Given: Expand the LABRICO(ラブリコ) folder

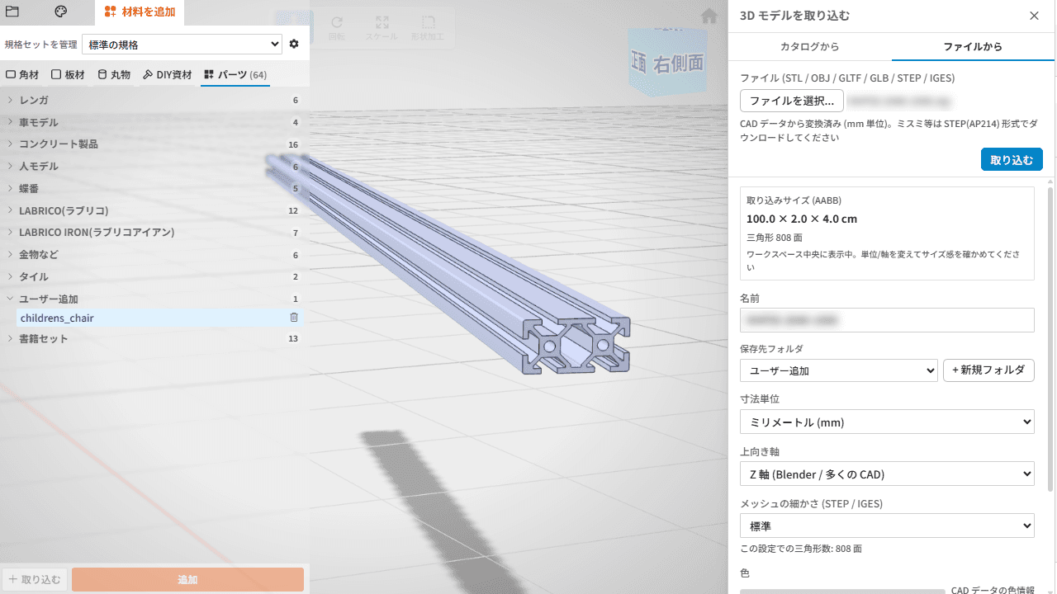Looking at the screenshot, I should (154, 210).
